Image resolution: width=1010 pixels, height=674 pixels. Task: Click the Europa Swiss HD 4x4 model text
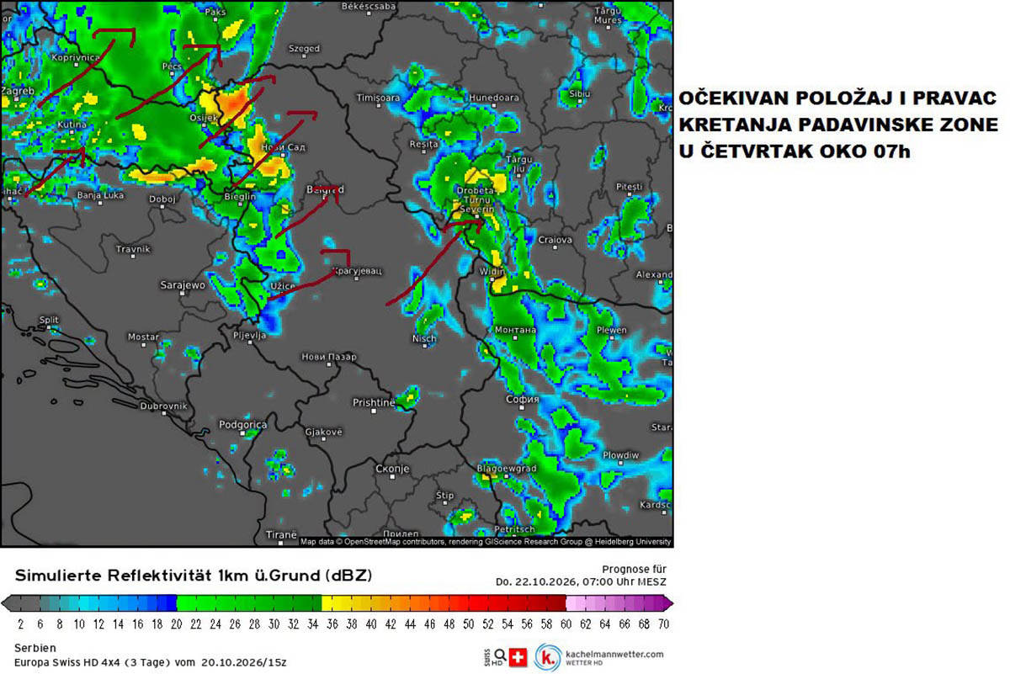(151, 662)
